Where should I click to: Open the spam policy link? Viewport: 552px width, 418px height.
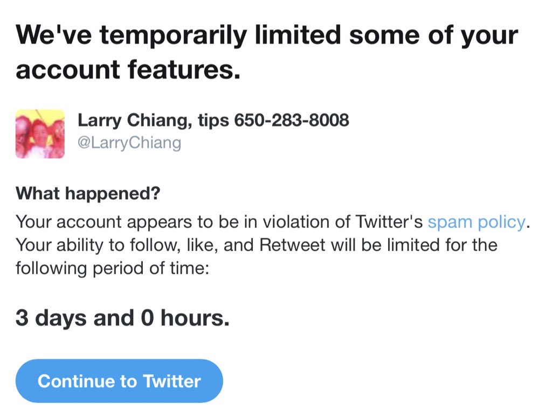point(476,222)
